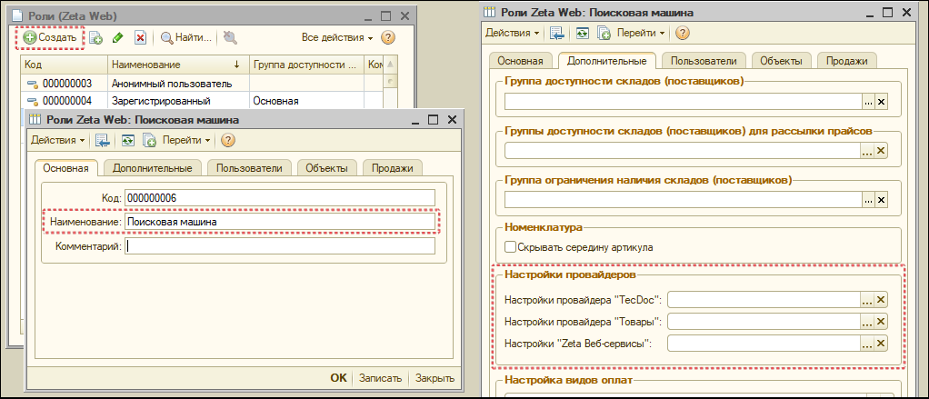Click the Создать button in Роли list
This screenshot has height=399, width=929.
pos(50,37)
